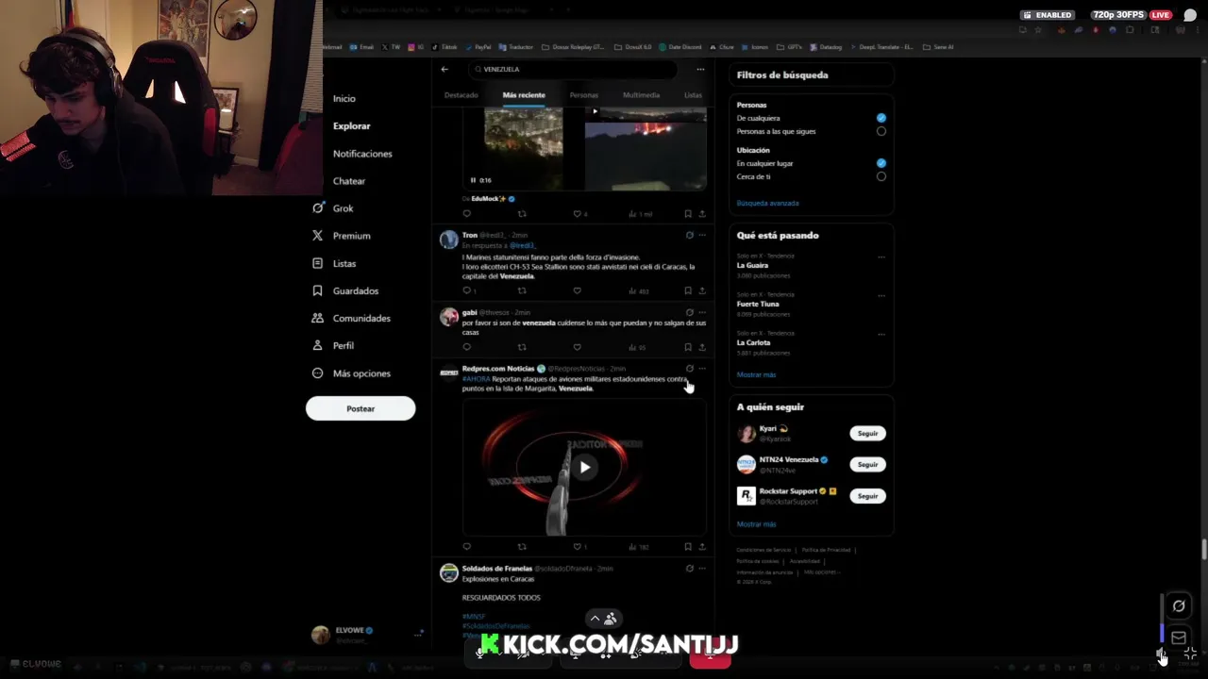Share the EduMock video tweet

(x=701, y=214)
